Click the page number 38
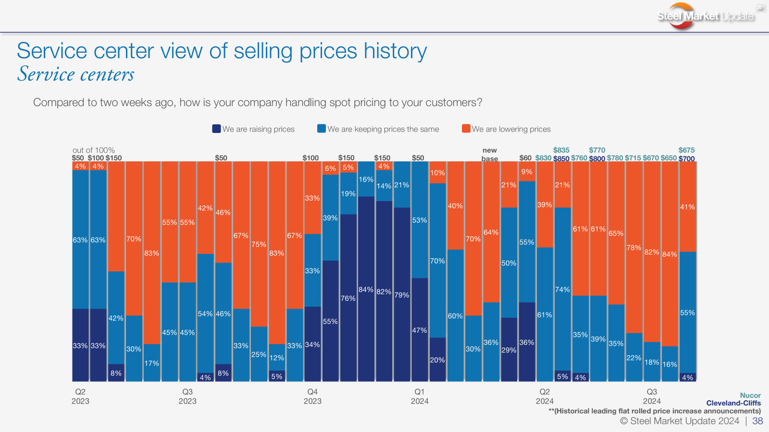 click(757, 421)
